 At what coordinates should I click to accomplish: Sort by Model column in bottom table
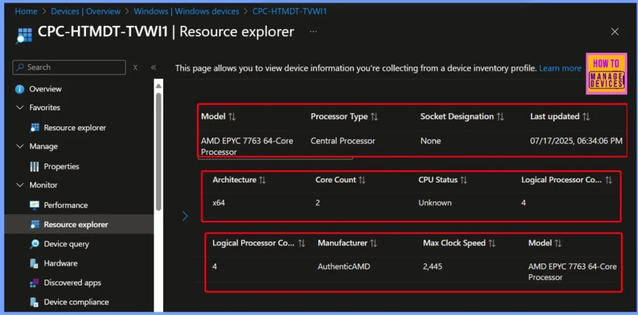(x=558, y=243)
